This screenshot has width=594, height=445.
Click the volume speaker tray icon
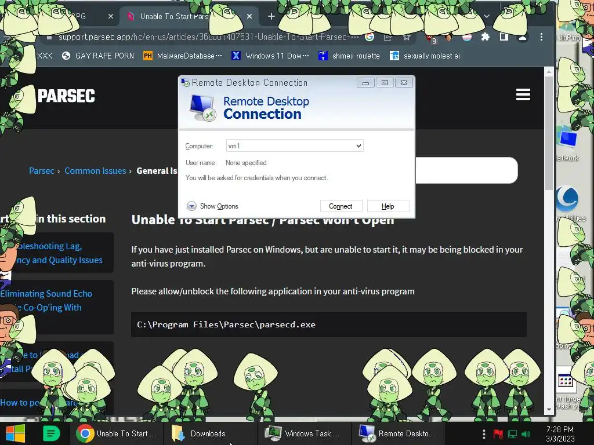pyautogui.click(x=526, y=434)
